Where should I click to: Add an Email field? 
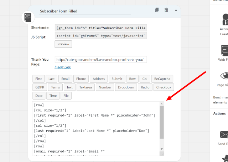(65, 79)
